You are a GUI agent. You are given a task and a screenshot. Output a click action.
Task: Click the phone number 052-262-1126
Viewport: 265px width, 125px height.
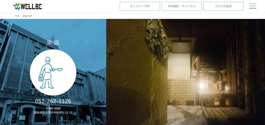tap(53, 101)
